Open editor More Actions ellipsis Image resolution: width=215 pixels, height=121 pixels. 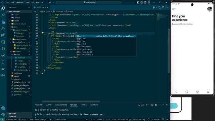click(x=167, y=7)
